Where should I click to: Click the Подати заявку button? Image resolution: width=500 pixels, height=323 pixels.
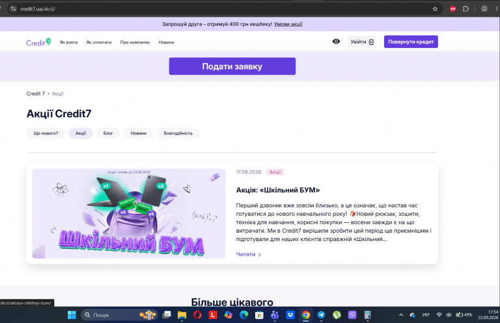(x=232, y=66)
